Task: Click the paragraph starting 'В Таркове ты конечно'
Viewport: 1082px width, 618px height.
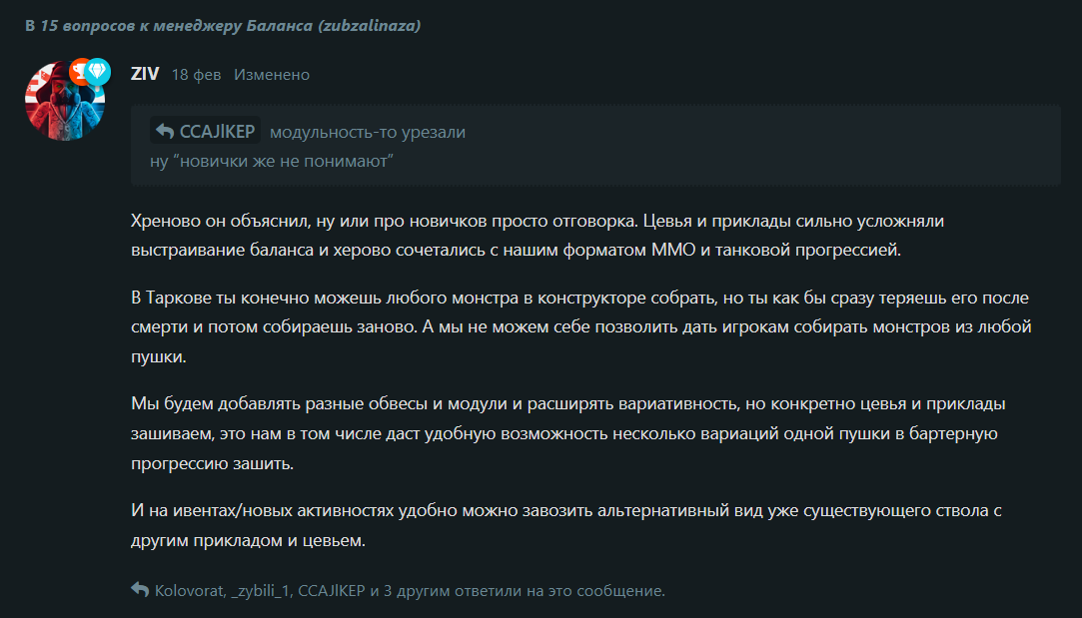Action: coord(581,326)
